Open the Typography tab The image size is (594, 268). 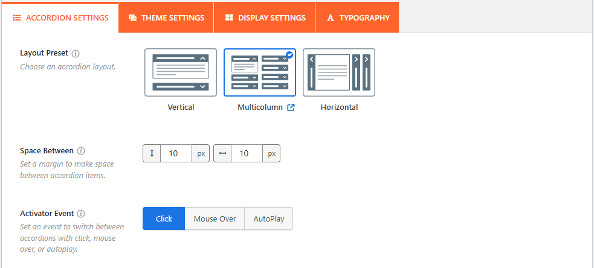coord(358,18)
